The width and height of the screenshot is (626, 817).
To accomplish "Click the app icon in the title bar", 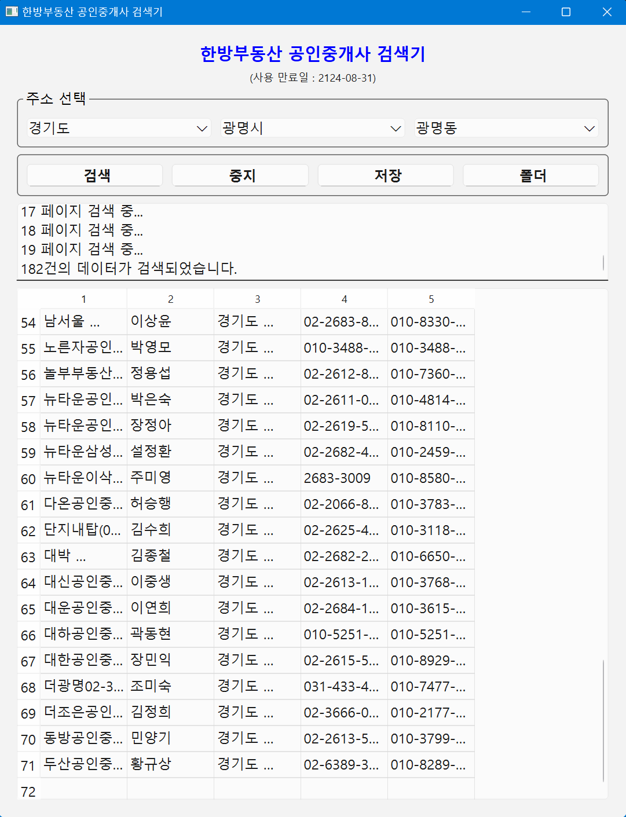I will [x=10, y=12].
